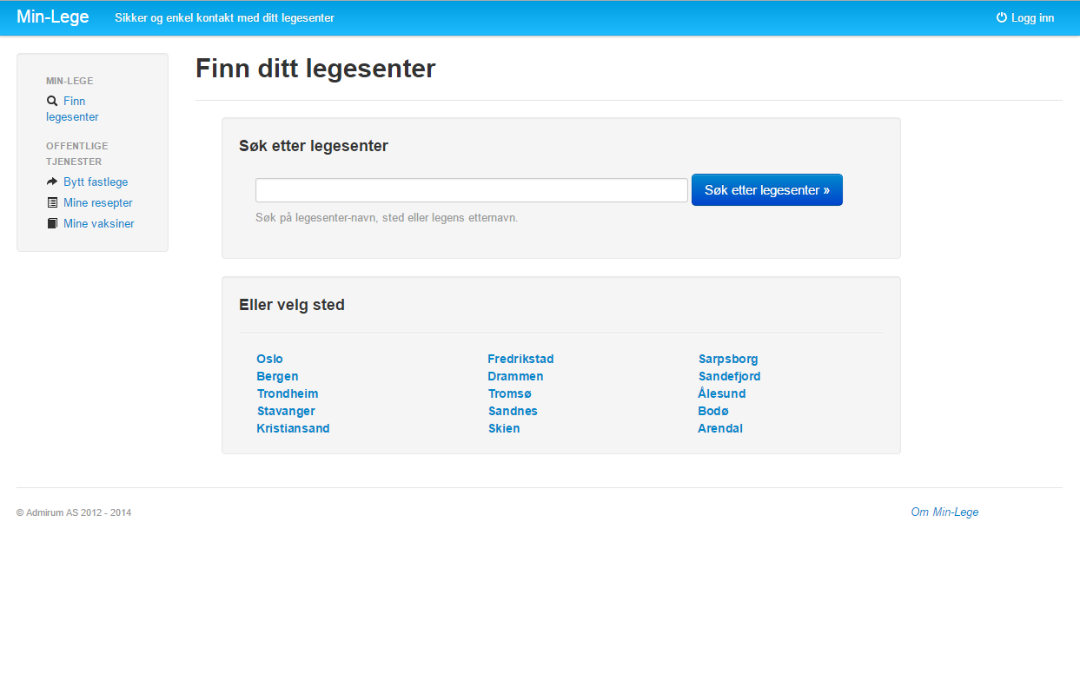Click the Søk etter legesenter panel heading

point(314,146)
